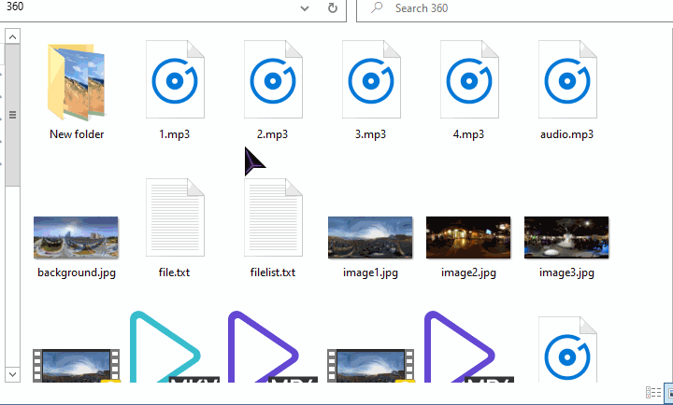Screen dimensions: 673x405
Task: Click the navigation pane scroll down arrow
Action: coord(12,374)
